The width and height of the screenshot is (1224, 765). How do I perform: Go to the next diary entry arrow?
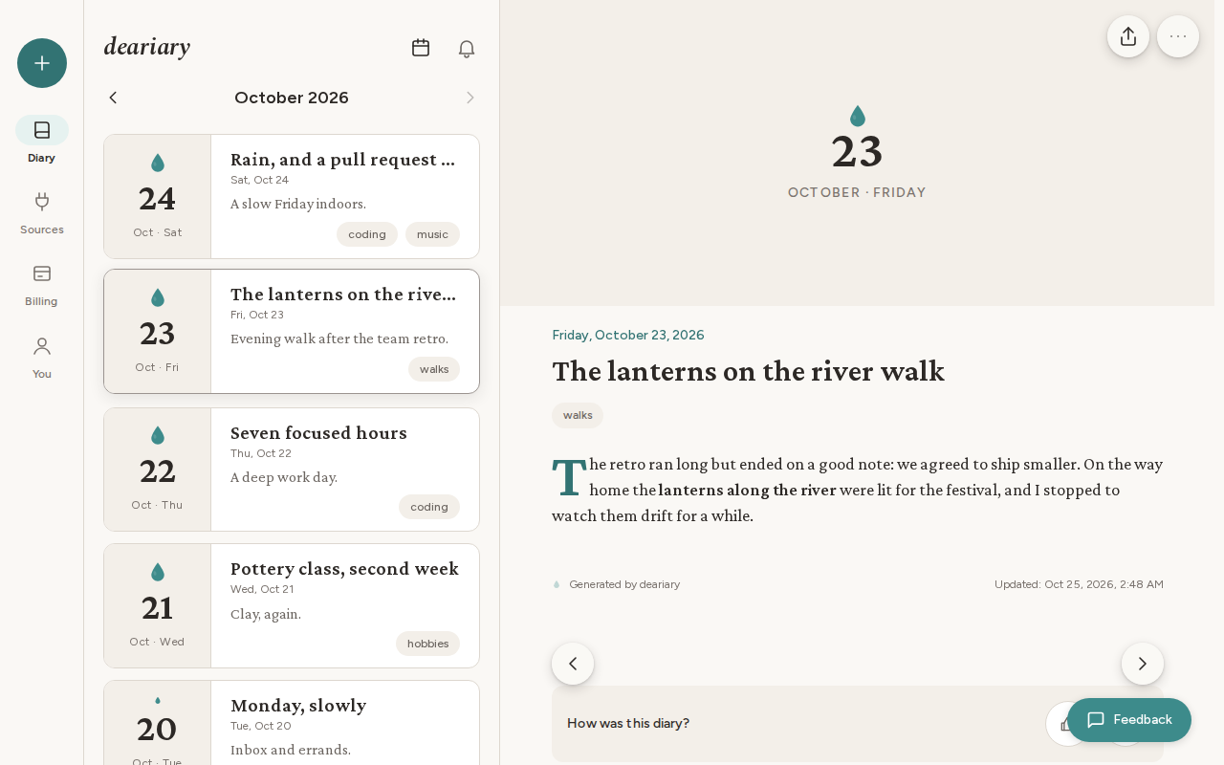[1143, 664]
